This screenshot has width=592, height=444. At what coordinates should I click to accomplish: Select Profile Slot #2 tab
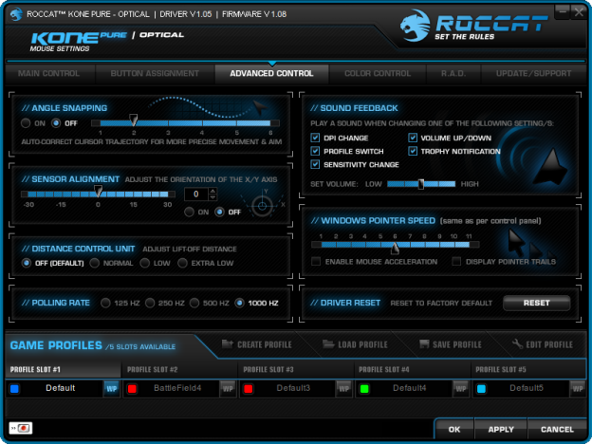[x=179, y=369]
